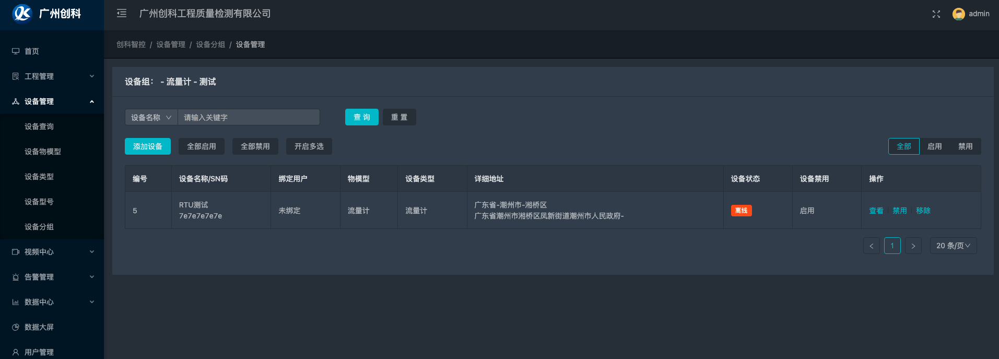
Task: Click the SN code 7e7e7e7e7e
Action: (x=201, y=216)
